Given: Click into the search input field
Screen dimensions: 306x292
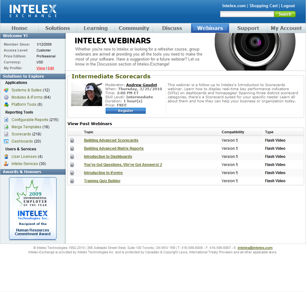Looking at the screenshot, I should 247,14.
